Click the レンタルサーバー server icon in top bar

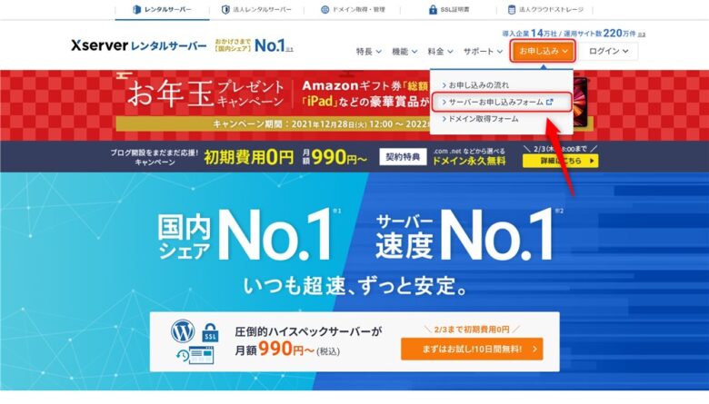pyautogui.click(x=137, y=9)
